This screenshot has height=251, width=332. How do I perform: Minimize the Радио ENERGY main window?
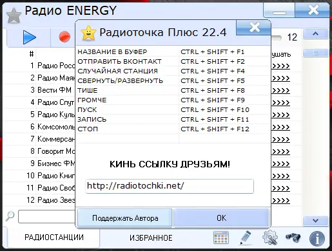click(x=279, y=10)
